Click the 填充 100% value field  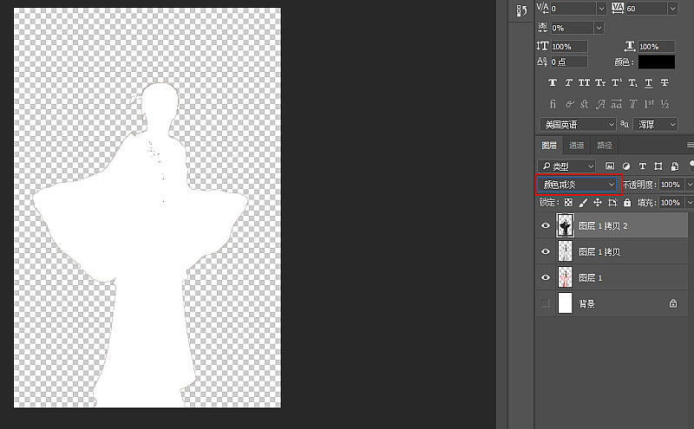[671, 203]
